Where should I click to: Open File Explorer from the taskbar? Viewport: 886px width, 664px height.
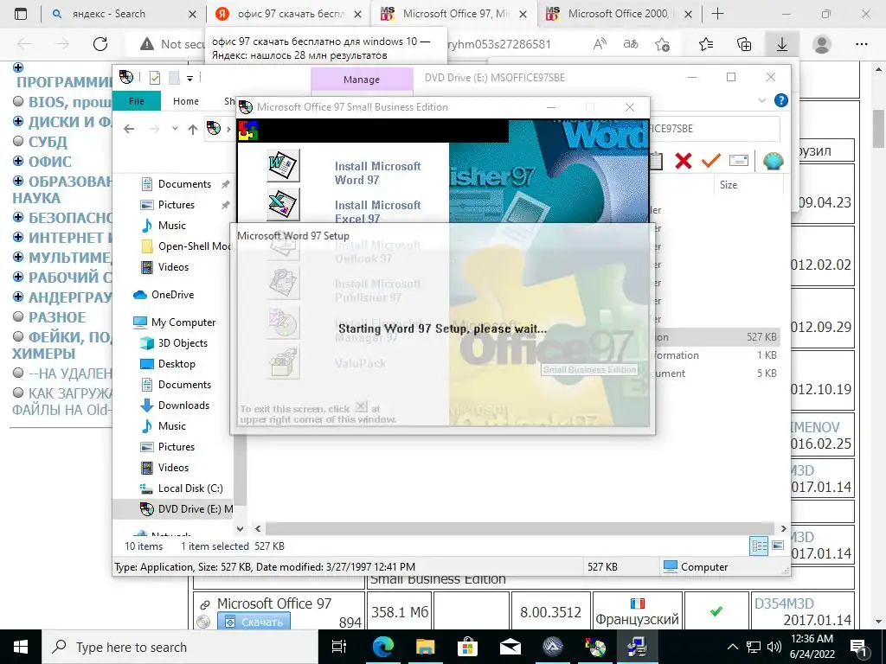(x=426, y=647)
